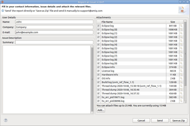Viewport: 190px width, 126px height.
Task: Click the 1008 KB size cell
Action: tap(173, 29)
